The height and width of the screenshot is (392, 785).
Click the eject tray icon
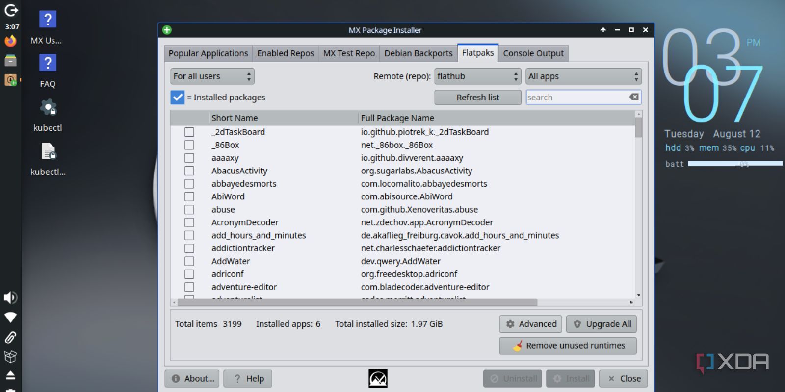(10, 375)
